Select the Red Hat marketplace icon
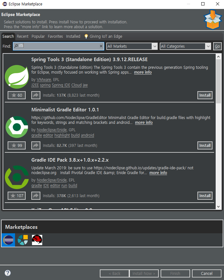 37,240
